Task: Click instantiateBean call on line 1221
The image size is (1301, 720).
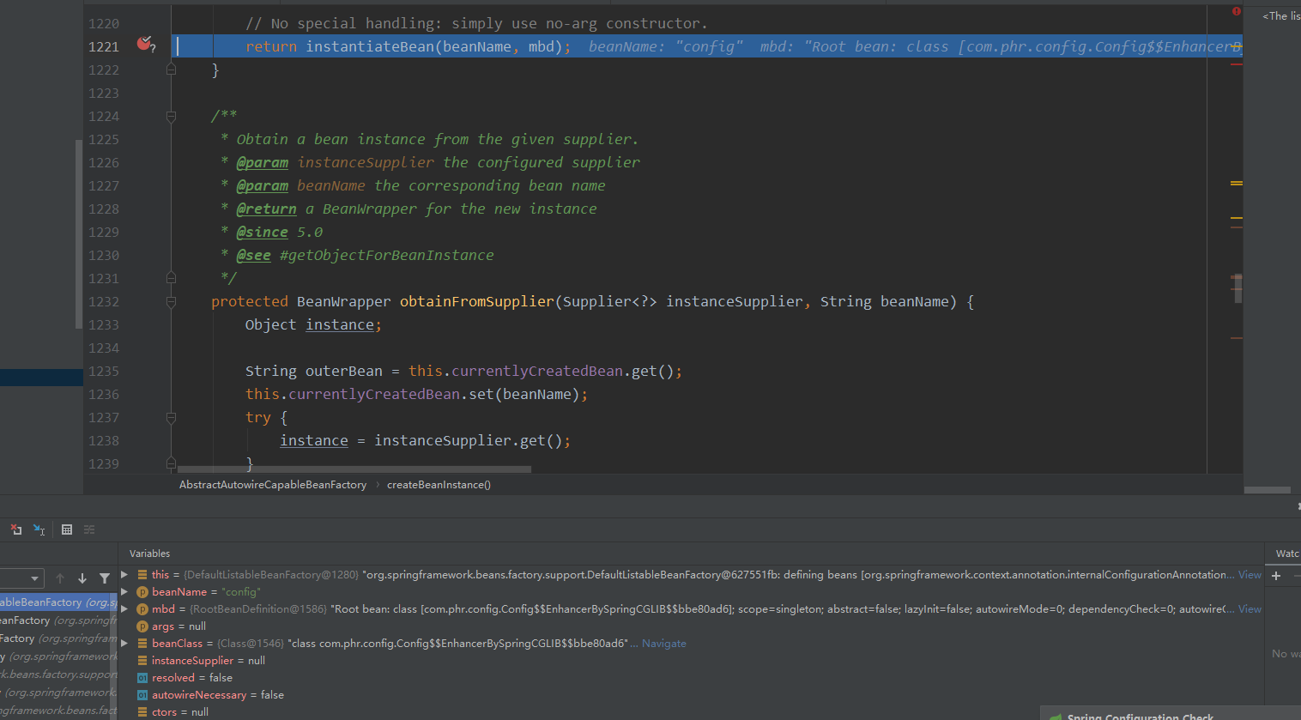Action: pos(370,46)
